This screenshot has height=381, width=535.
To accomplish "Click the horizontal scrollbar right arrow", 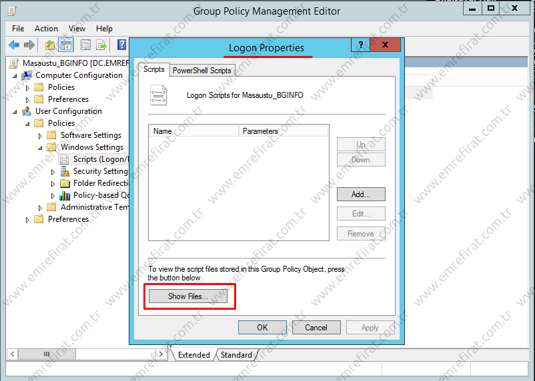I will point(161,354).
